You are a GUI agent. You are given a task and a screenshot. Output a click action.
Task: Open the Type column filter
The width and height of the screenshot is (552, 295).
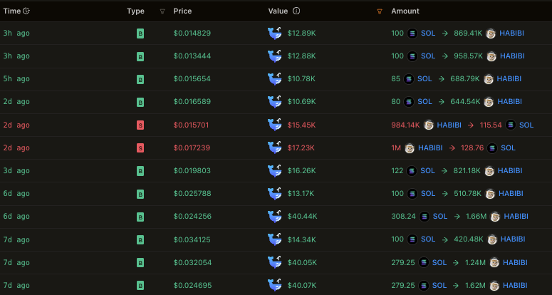tap(162, 11)
